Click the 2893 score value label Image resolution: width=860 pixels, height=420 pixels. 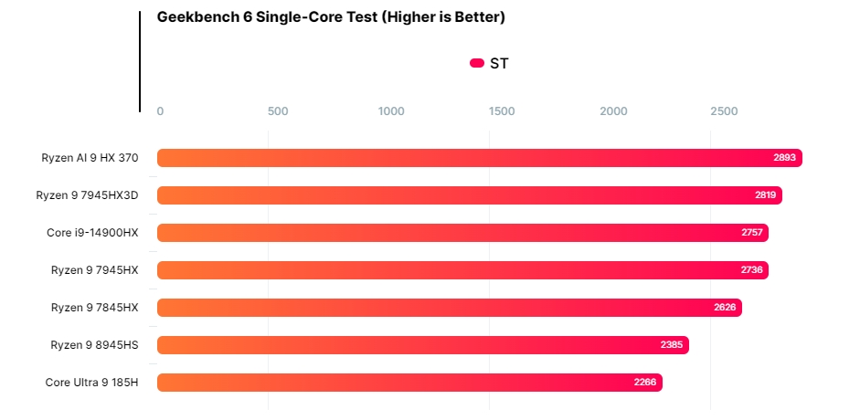pyautogui.click(x=785, y=158)
